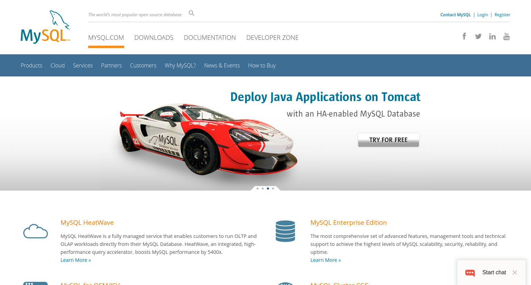Screen dimensions: 531x285
Task: Open MySQL Enterprise Edition heading link
Action: (x=348, y=222)
